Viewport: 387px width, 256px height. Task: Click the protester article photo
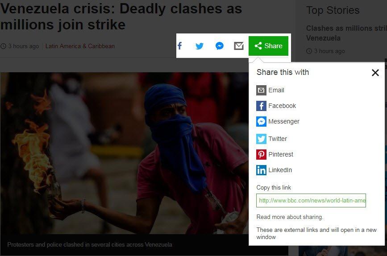click(x=124, y=153)
